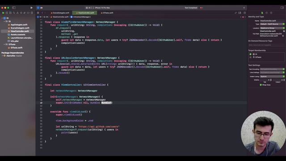Show the File inspector tab icon
The image size is (286, 161).
[x=262, y=13]
